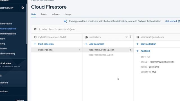Screen dimensions: 180x101
Task: Open the Usage tab
Action: click(67, 14)
